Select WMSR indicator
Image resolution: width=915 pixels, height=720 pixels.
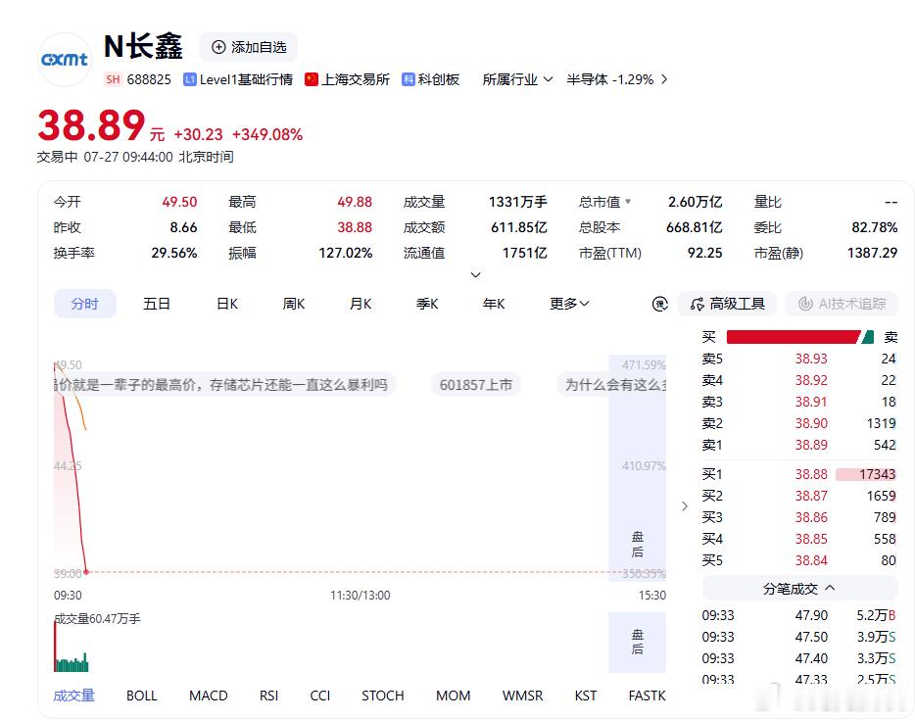point(522,696)
